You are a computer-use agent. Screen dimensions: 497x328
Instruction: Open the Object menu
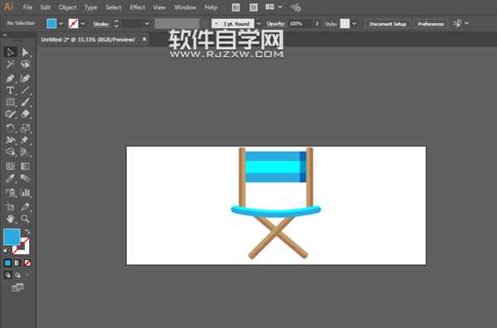pyautogui.click(x=67, y=7)
